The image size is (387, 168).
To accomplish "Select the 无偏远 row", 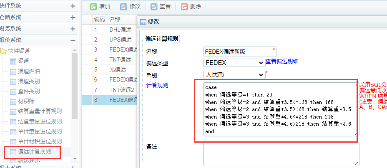I will [x=110, y=69].
